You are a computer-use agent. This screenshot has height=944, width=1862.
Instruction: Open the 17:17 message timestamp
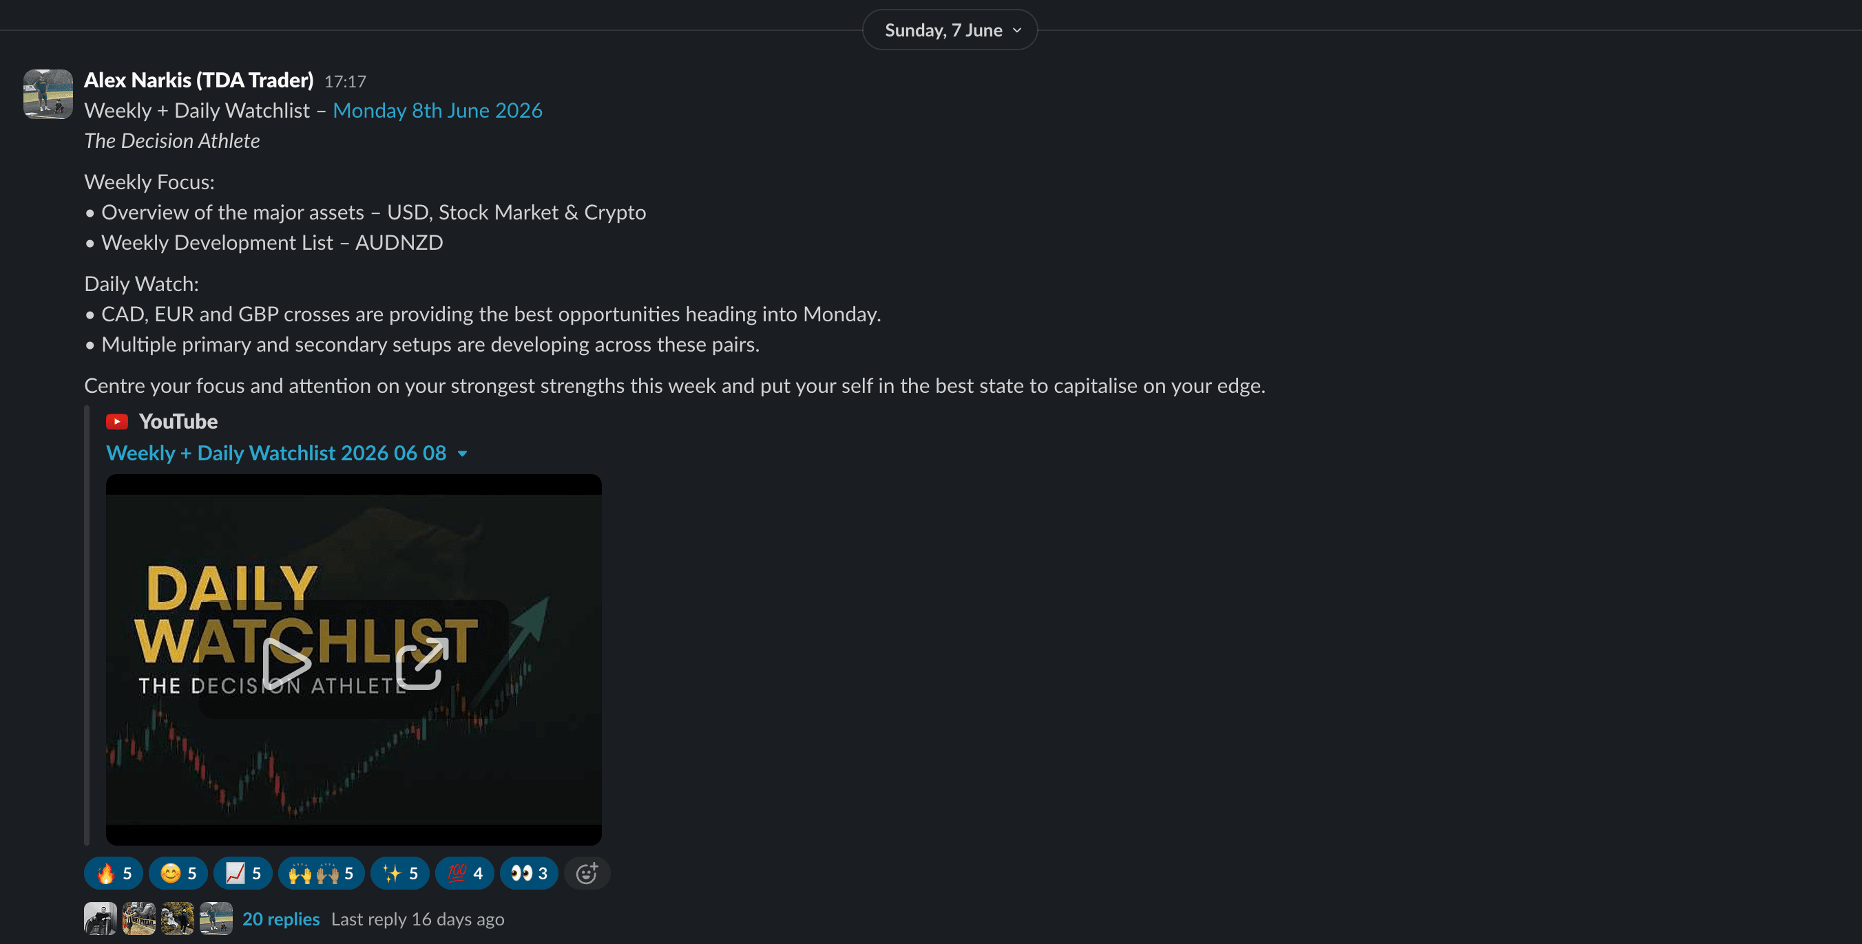(345, 82)
